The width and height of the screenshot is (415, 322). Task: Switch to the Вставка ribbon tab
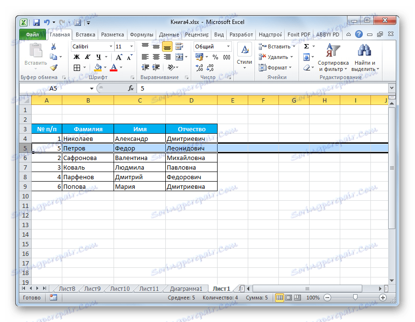pyautogui.click(x=85, y=34)
